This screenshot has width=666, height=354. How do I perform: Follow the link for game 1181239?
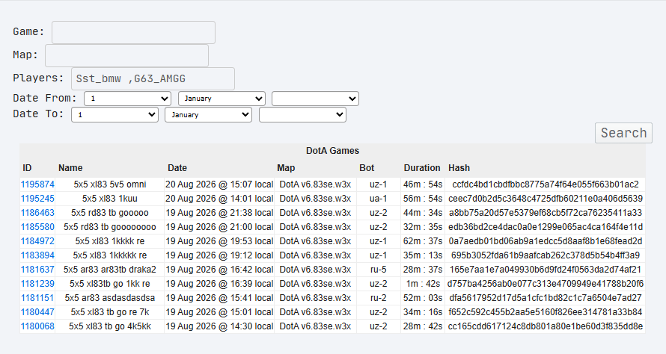point(37,284)
